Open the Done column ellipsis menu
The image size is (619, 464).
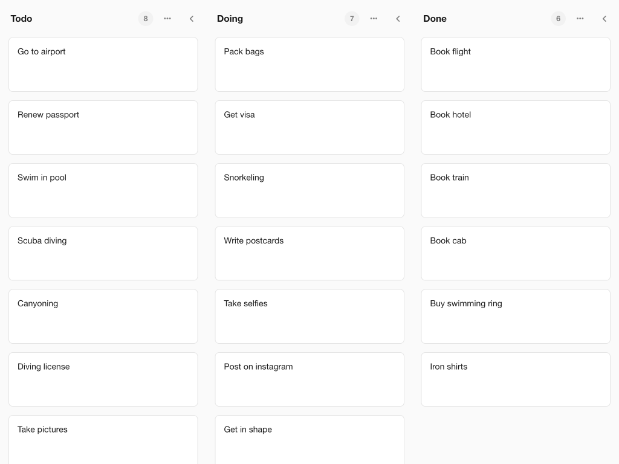[580, 19]
